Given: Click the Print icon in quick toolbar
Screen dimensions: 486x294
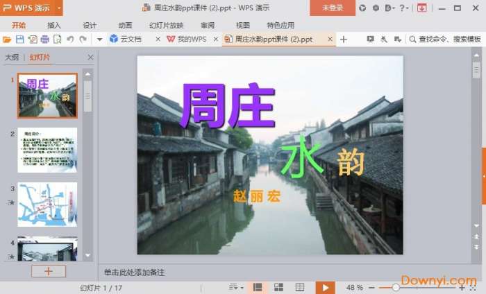Looking at the screenshot, I should [x=45, y=39].
